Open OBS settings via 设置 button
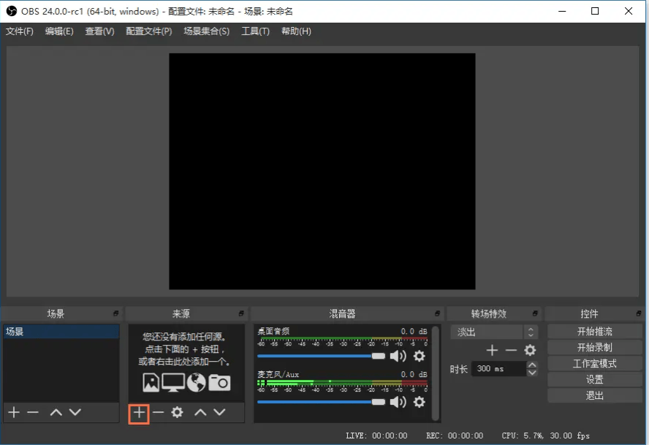 tap(594, 380)
